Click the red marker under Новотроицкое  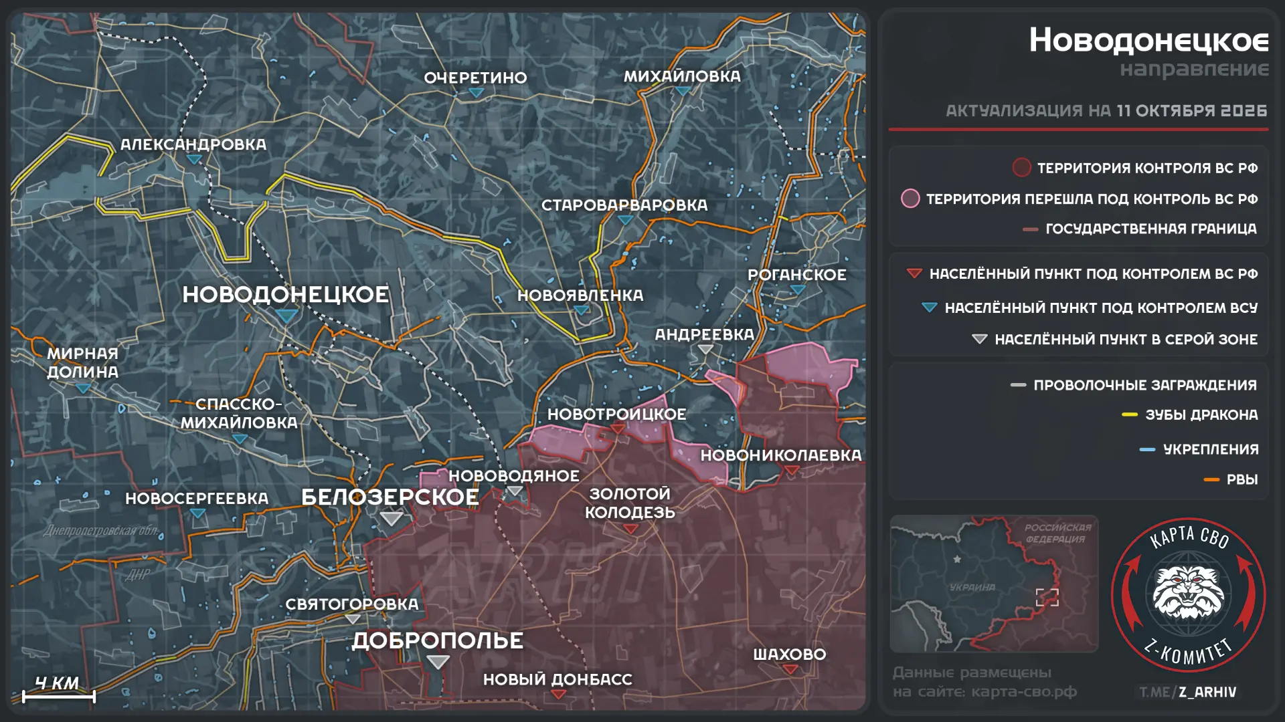coord(617,430)
